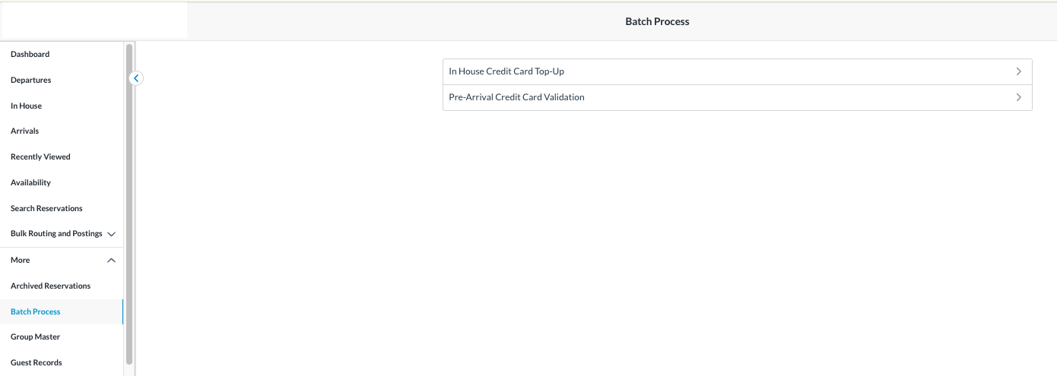Open In House Credit Card Top-Up
The width and height of the screenshot is (1057, 376).
(506, 71)
